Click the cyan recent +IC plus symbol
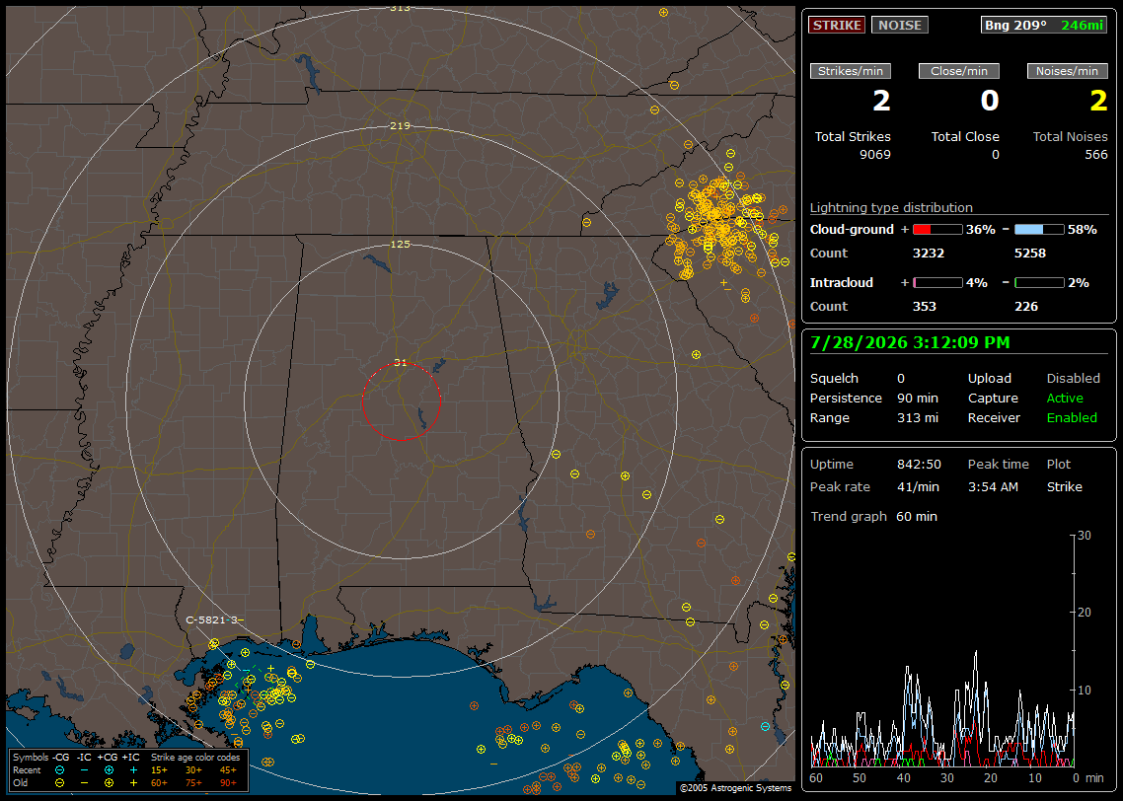Viewport: 1123px width, 801px height. tap(133, 770)
